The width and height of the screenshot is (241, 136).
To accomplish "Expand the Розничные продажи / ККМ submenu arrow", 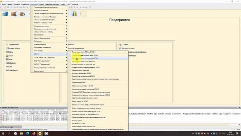I will click(x=66, y=23).
